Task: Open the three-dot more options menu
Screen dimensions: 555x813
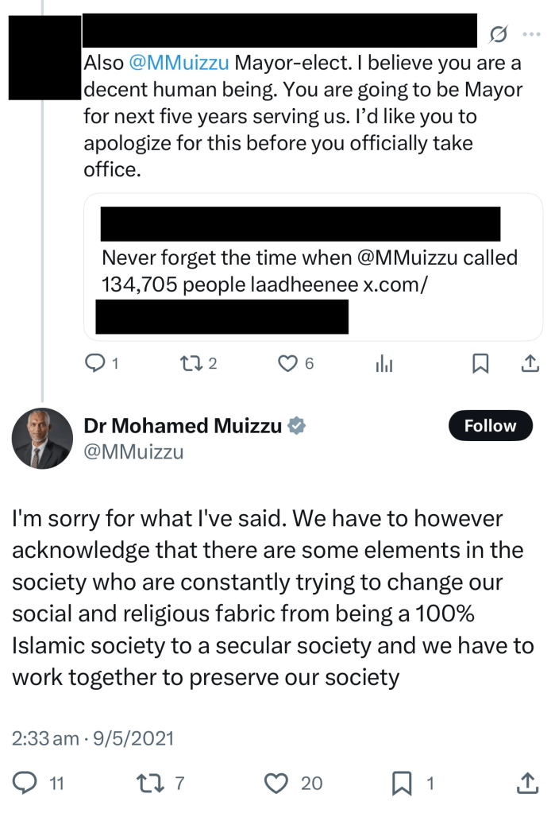Action: coord(530,33)
